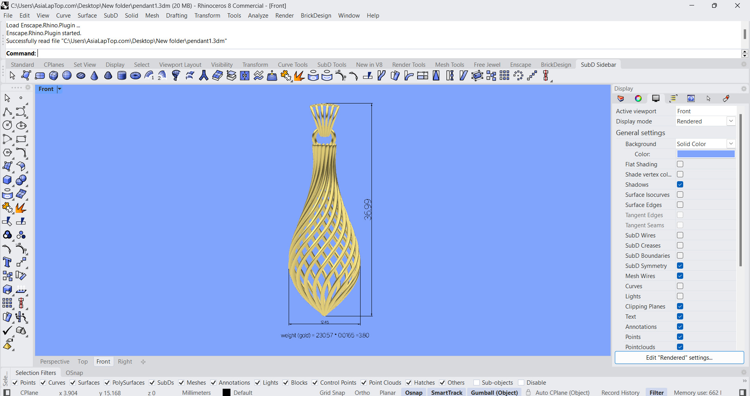Image resolution: width=750 pixels, height=396 pixels.
Task: Open the color wheel Materials panel icon
Action: coord(638,98)
